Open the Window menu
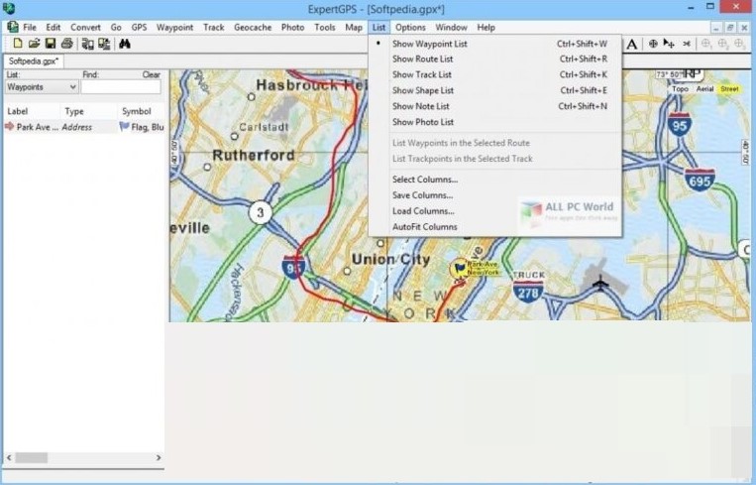The image size is (756, 485). (x=451, y=28)
